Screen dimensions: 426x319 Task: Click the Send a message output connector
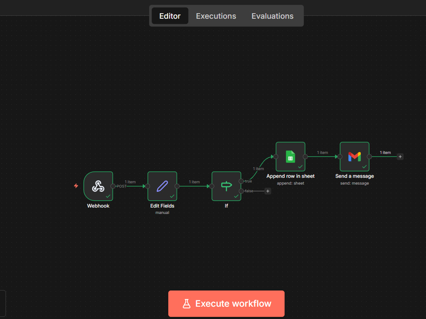[x=369, y=157]
